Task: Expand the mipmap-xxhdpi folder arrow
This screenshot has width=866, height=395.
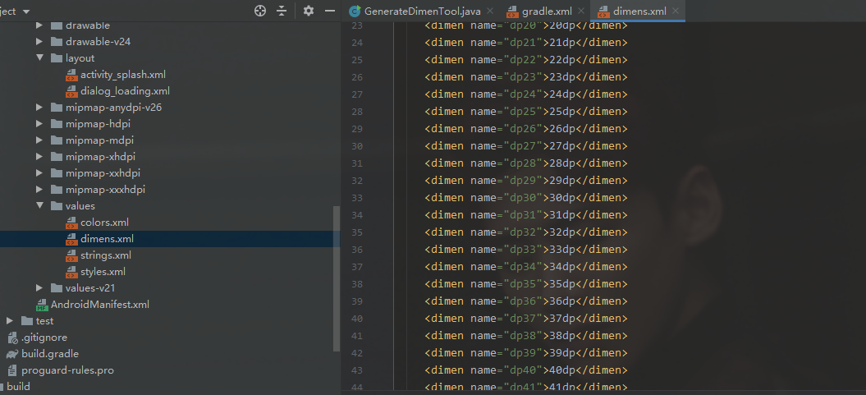Action: (x=39, y=173)
